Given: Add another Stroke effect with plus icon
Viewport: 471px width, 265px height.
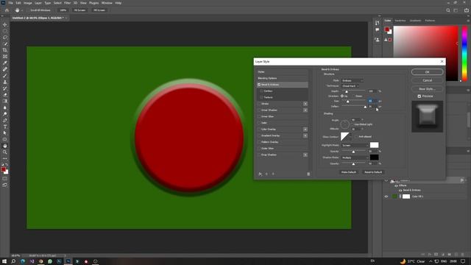Looking at the screenshot, I should [x=305, y=104].
